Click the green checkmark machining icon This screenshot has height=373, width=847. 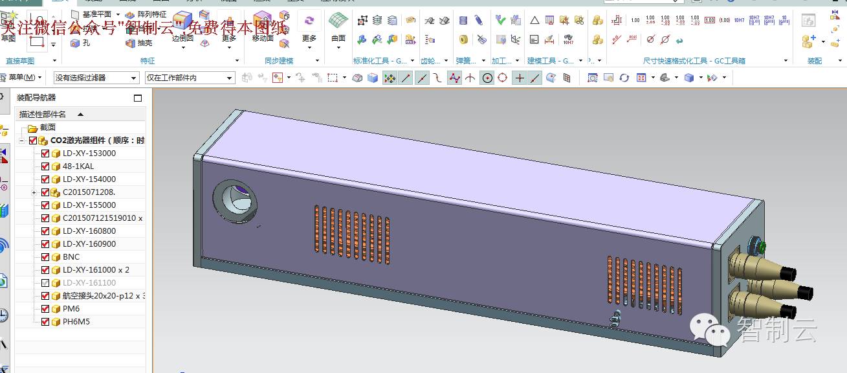(x=500, y=21)
